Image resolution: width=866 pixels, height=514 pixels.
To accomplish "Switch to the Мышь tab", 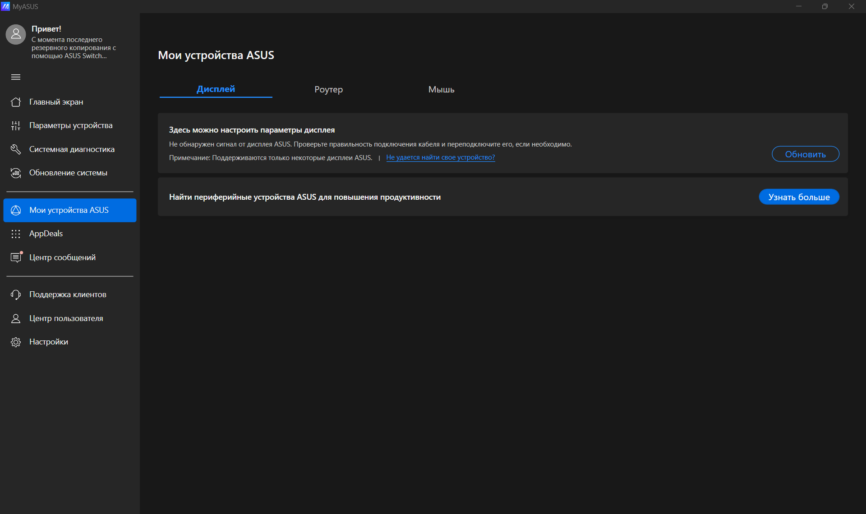I will coord(441,89).
